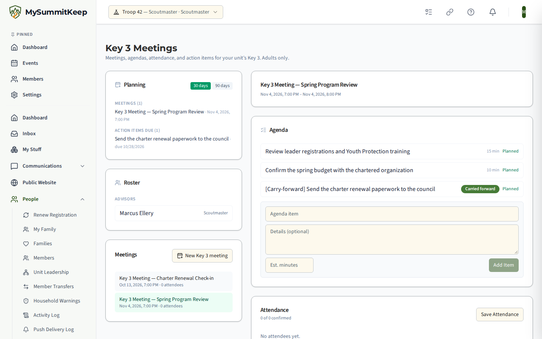Click the Agenda item input field
Viewport: 542px width, 339px height.
pos(392,214)
